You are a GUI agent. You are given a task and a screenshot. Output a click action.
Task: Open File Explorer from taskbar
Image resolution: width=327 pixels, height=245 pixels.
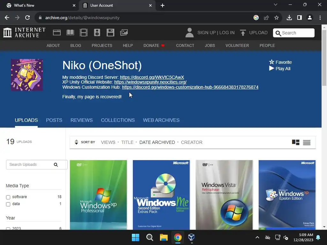(x=164, y=237)
